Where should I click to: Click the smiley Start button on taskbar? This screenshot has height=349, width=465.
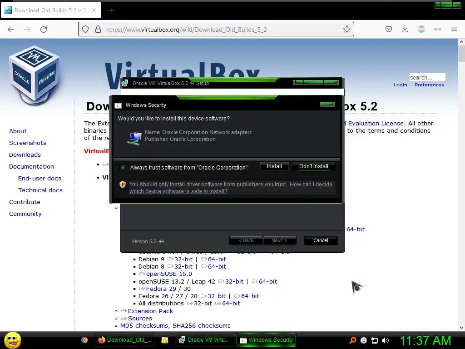pos(12,340)
